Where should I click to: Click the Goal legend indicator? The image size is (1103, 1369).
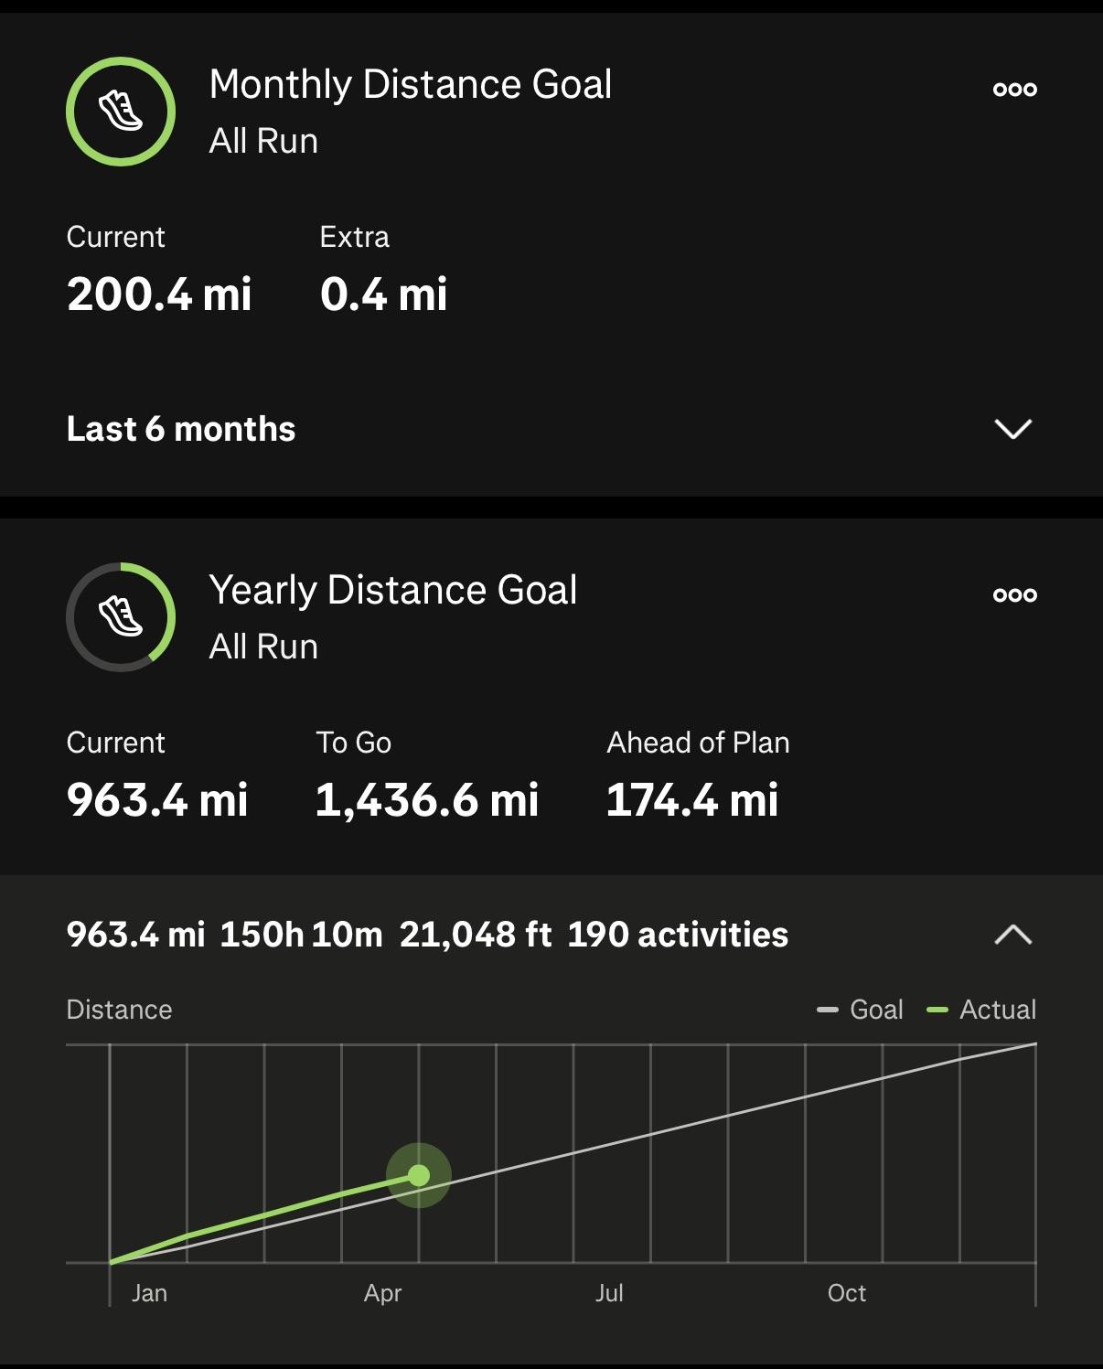[861, 1010]
